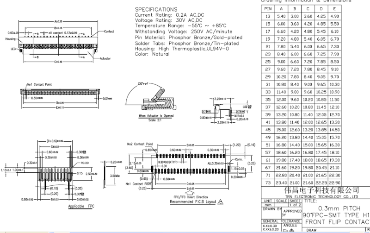This screenshot has height=233, width=370.
Task: Select the Current Rating 0.2A AC,DC line
Action: click(169, 15)
